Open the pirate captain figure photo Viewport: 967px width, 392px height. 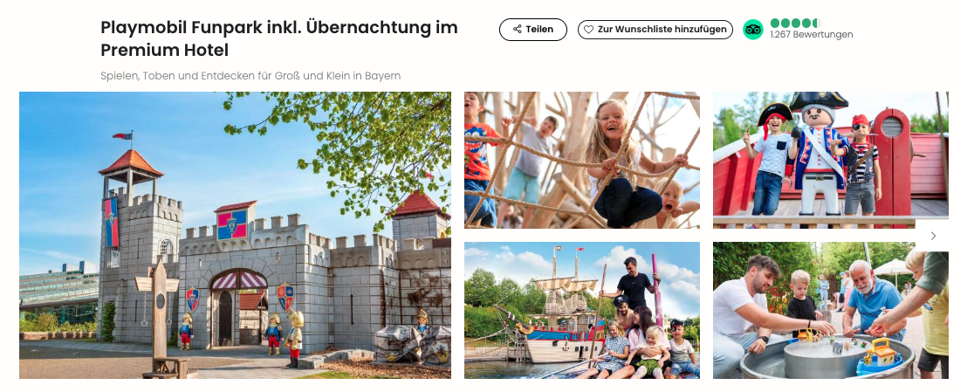pos(831,160)
